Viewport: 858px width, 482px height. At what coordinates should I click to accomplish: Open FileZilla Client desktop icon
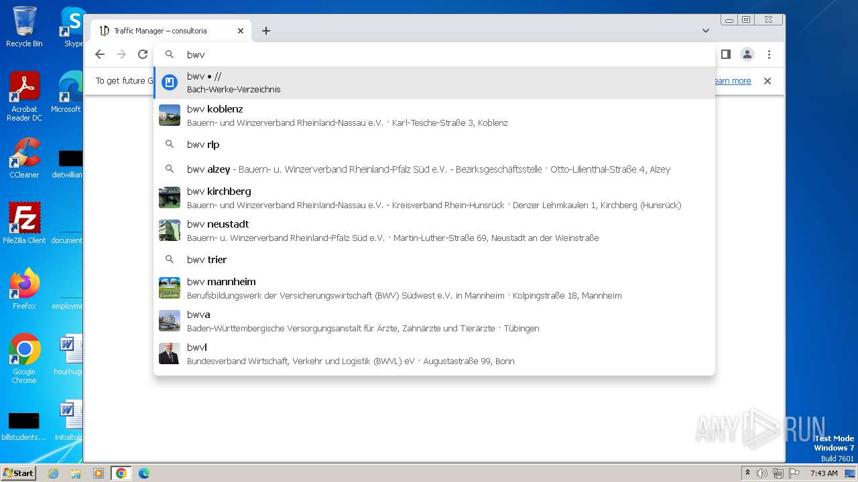tap(24, 223)
